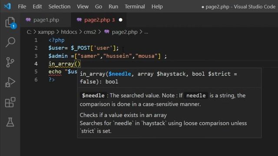The image size is (278, 156).
Task: Click the echo keyword on line 5
Action: coord(55,71)
